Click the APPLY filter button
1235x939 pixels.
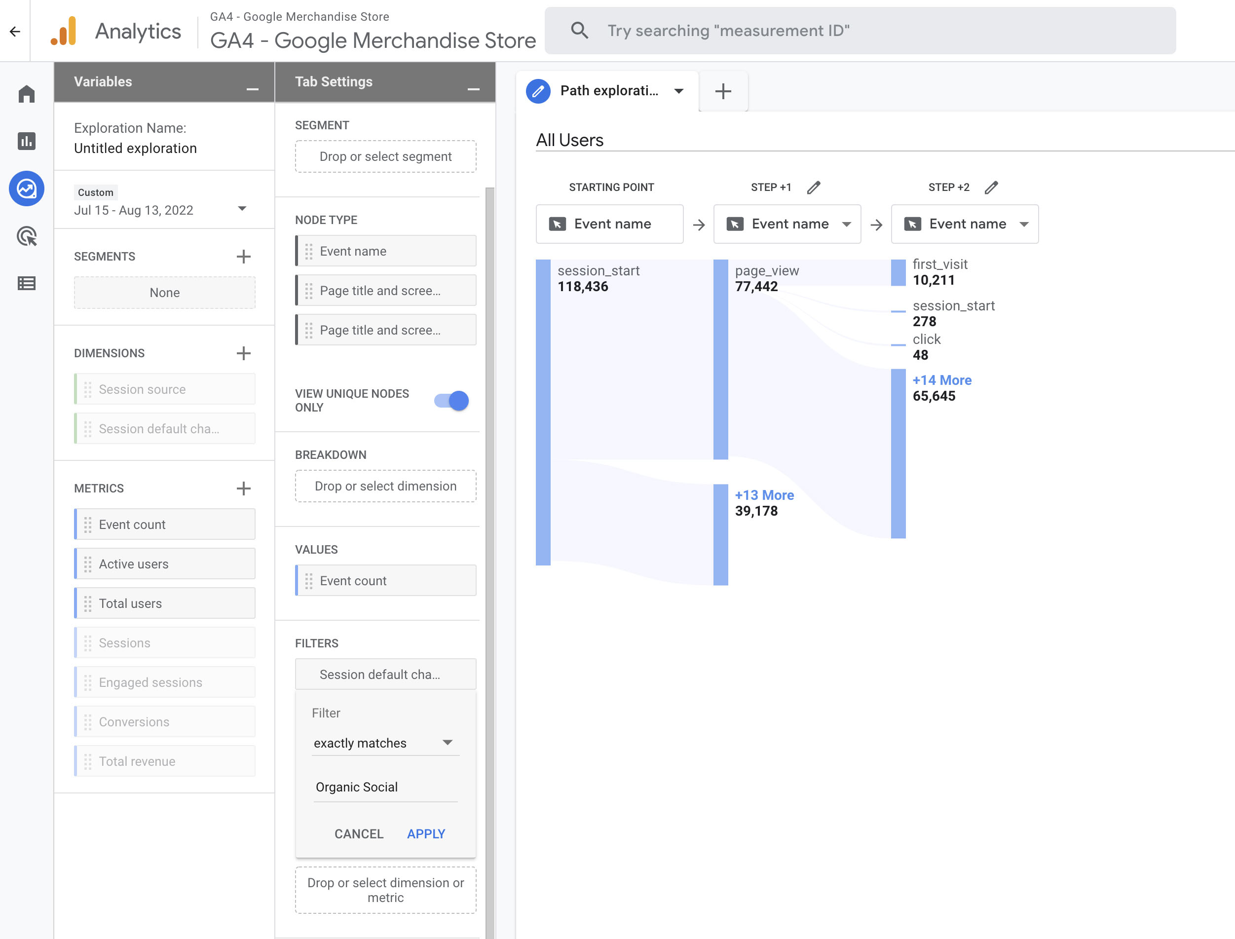pos(426,833)
